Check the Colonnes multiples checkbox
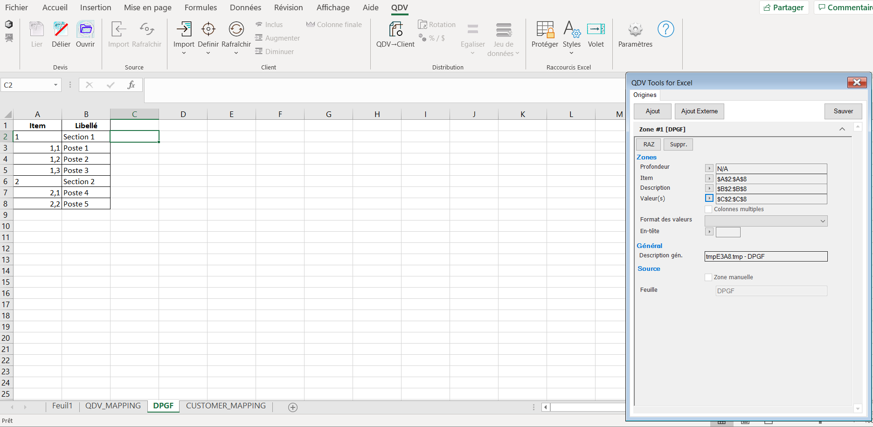Screen dimensions: 873x427 pyautogui.click(x=708, y=209)
